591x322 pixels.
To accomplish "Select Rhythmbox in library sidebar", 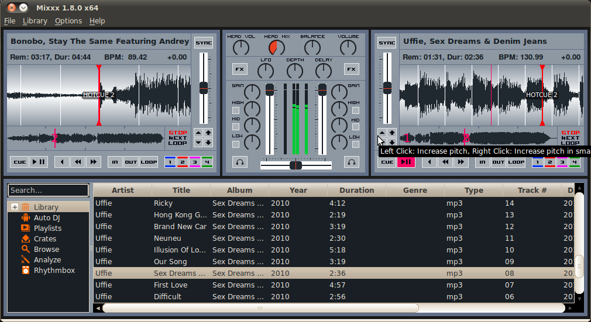I will (x=54, y=271).
